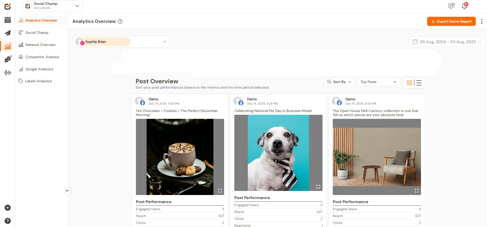Click Export Demo Report button
Screen dimensions: 487x227
451,21
